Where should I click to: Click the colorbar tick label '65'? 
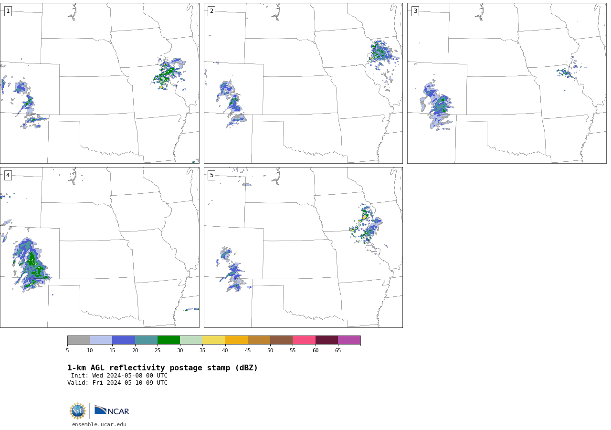[338, 351]
